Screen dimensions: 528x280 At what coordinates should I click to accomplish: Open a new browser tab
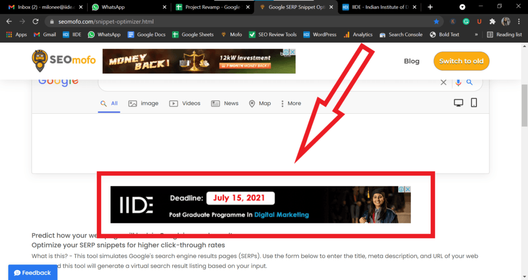430,7
